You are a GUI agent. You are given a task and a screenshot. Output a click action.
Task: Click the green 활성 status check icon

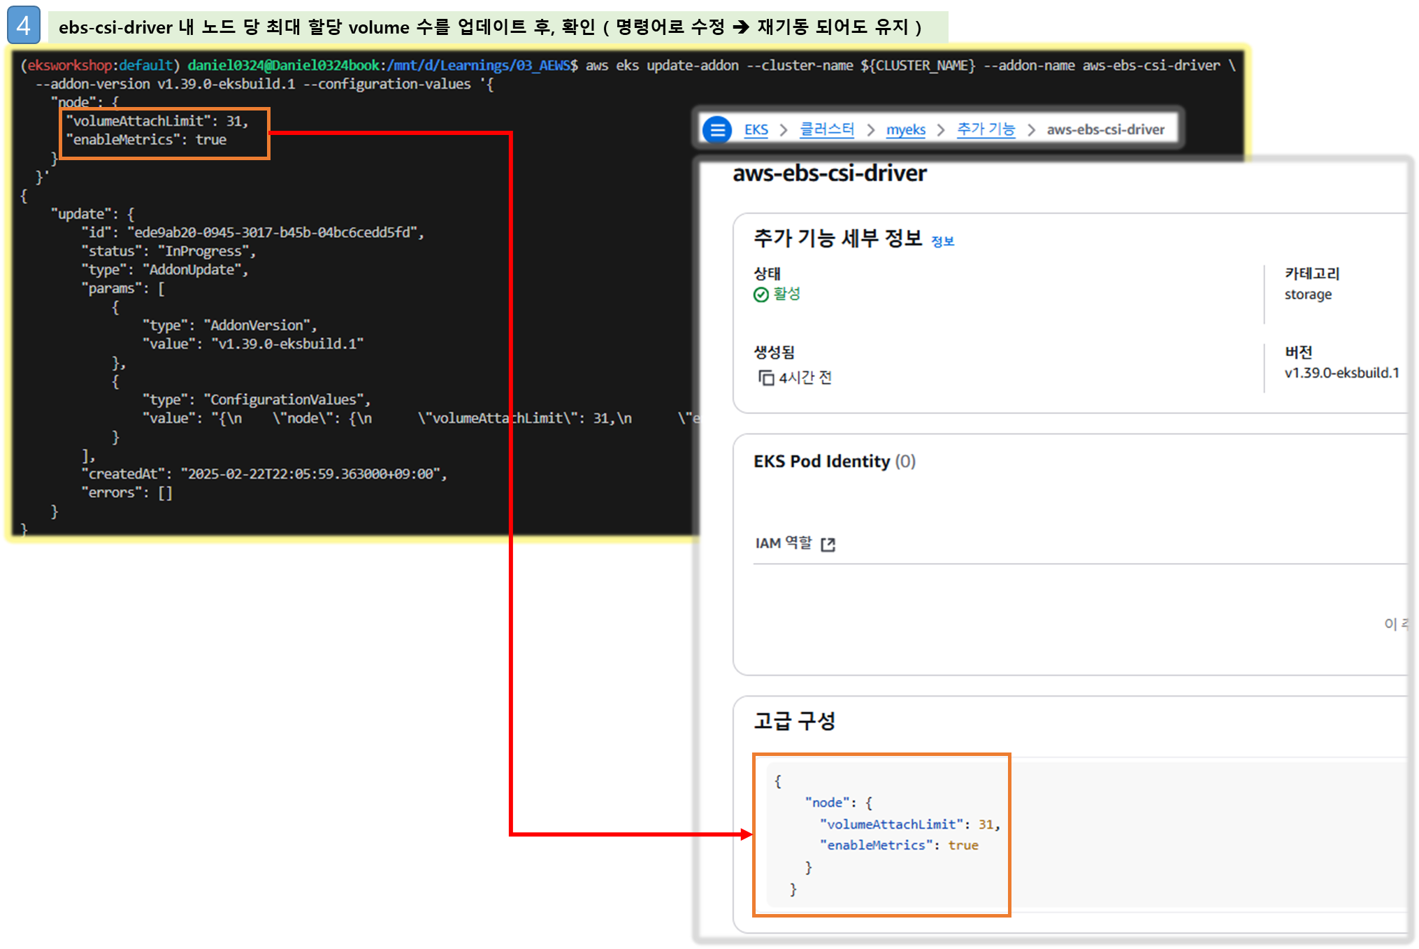coord(761,294)
